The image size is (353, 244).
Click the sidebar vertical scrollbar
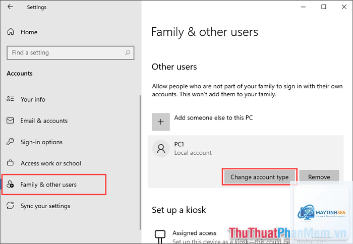140,162
